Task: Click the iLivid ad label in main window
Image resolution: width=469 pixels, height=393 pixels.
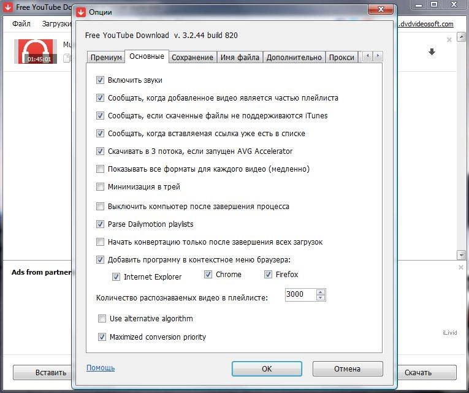Action: 449,332
